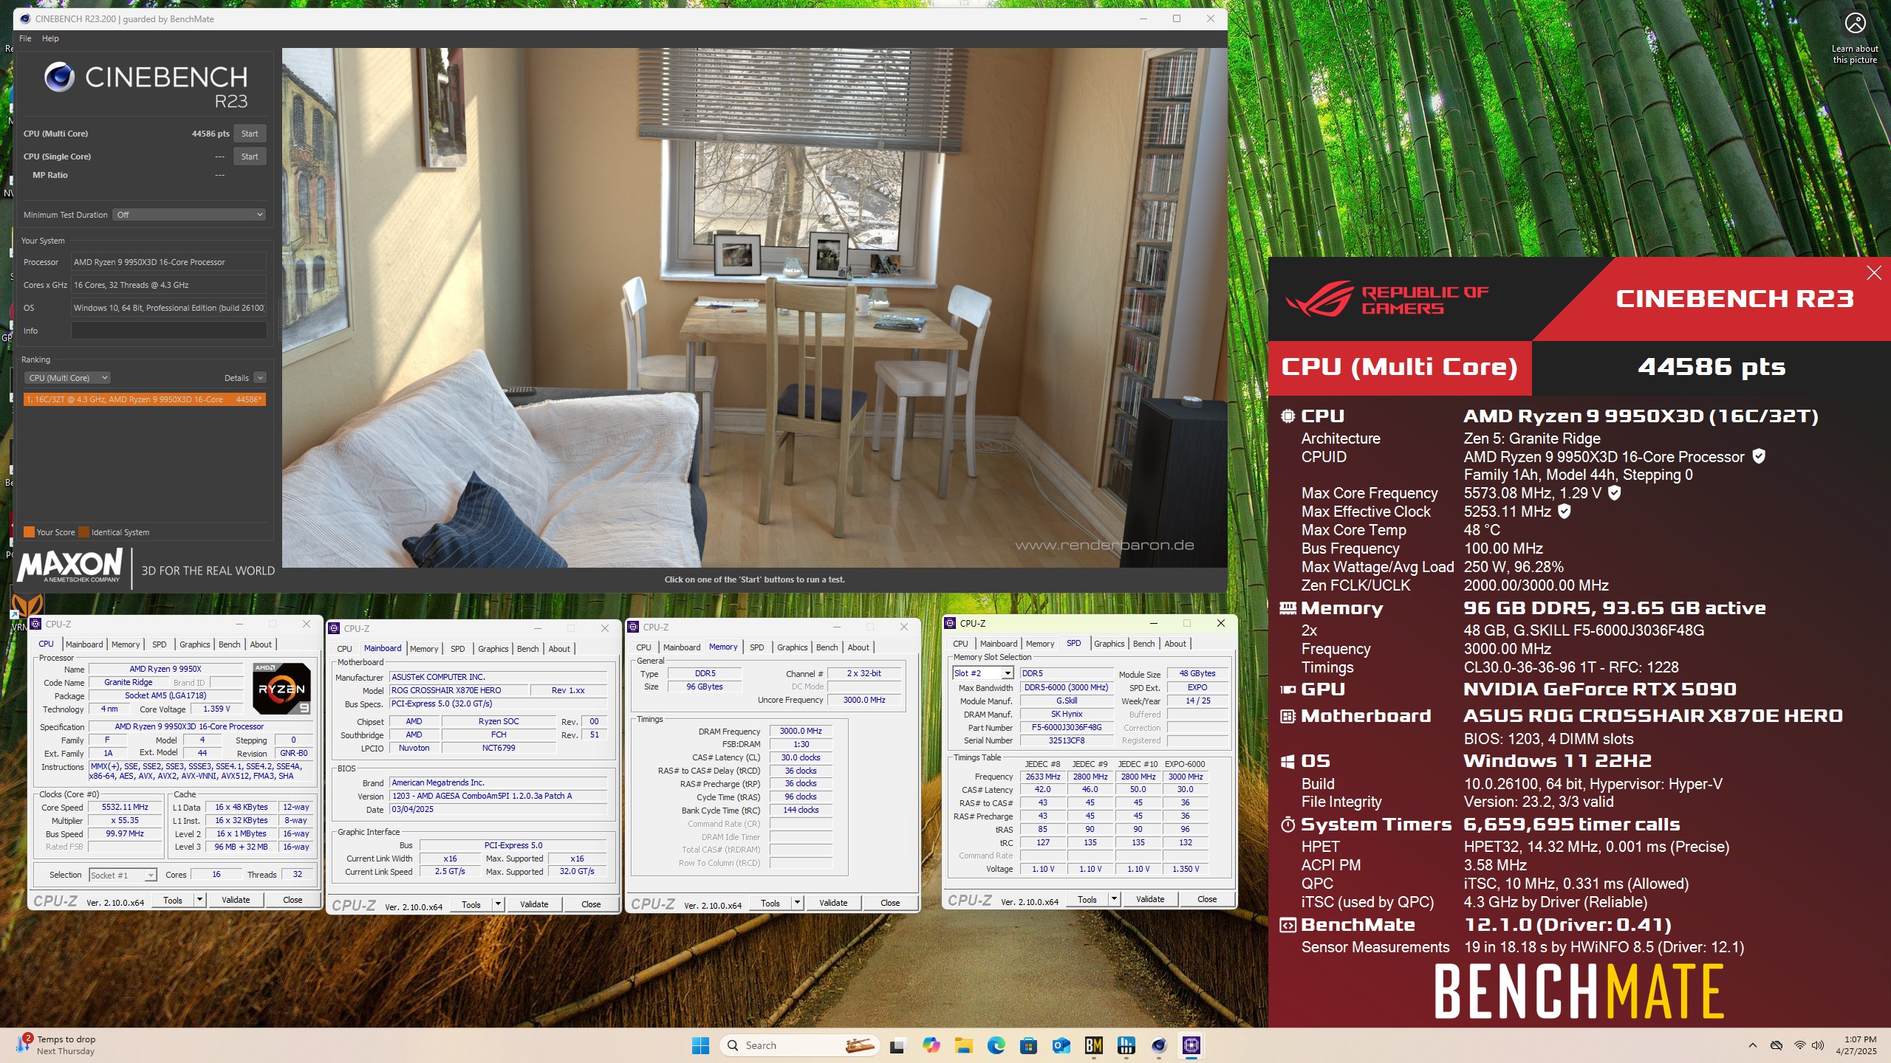The height and width of the screenshot is (1063, 1891).
Task: Open Microsoft Store from the taskbar
Action: click(1028, 1045)
